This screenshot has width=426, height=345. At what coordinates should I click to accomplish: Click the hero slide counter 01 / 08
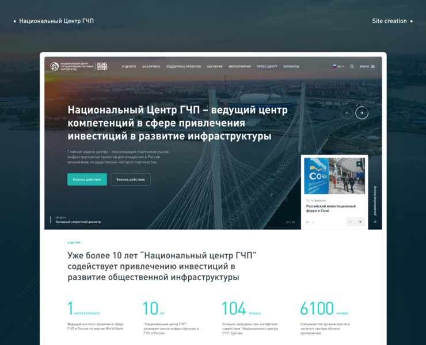click(x=290, y=222)
